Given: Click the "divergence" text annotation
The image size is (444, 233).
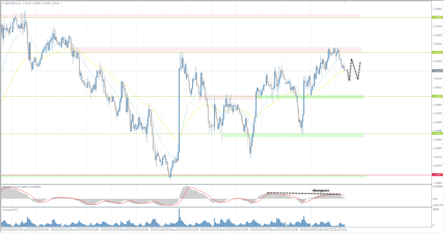Looking at the screenshot, I should point(321,190).
